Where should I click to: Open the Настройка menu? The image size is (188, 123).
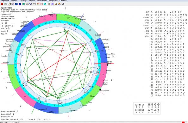(53, 1)
